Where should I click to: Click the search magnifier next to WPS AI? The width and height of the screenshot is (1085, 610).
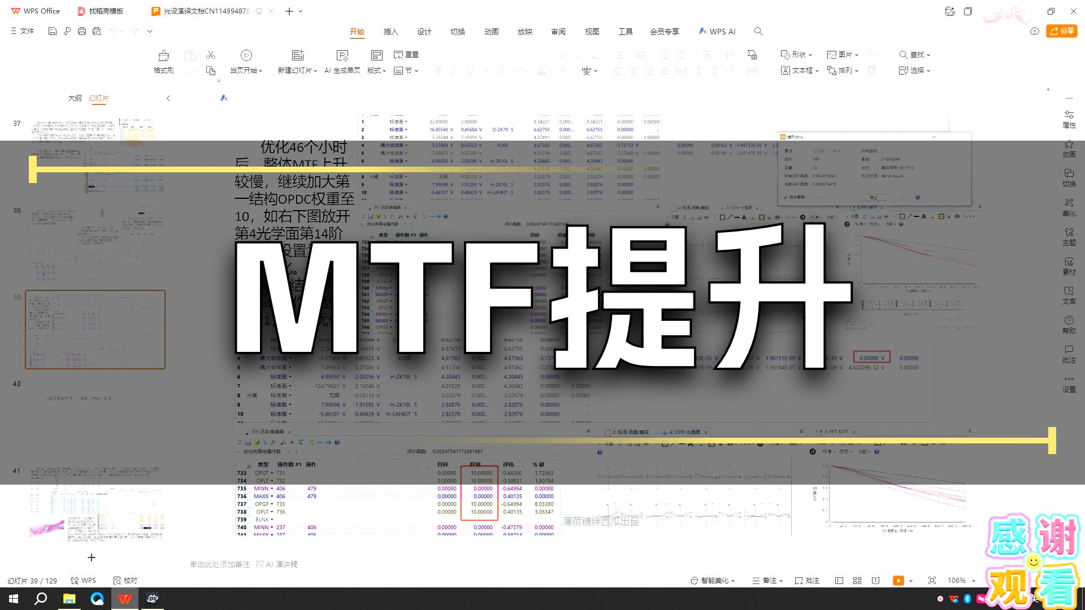[758, 32]
